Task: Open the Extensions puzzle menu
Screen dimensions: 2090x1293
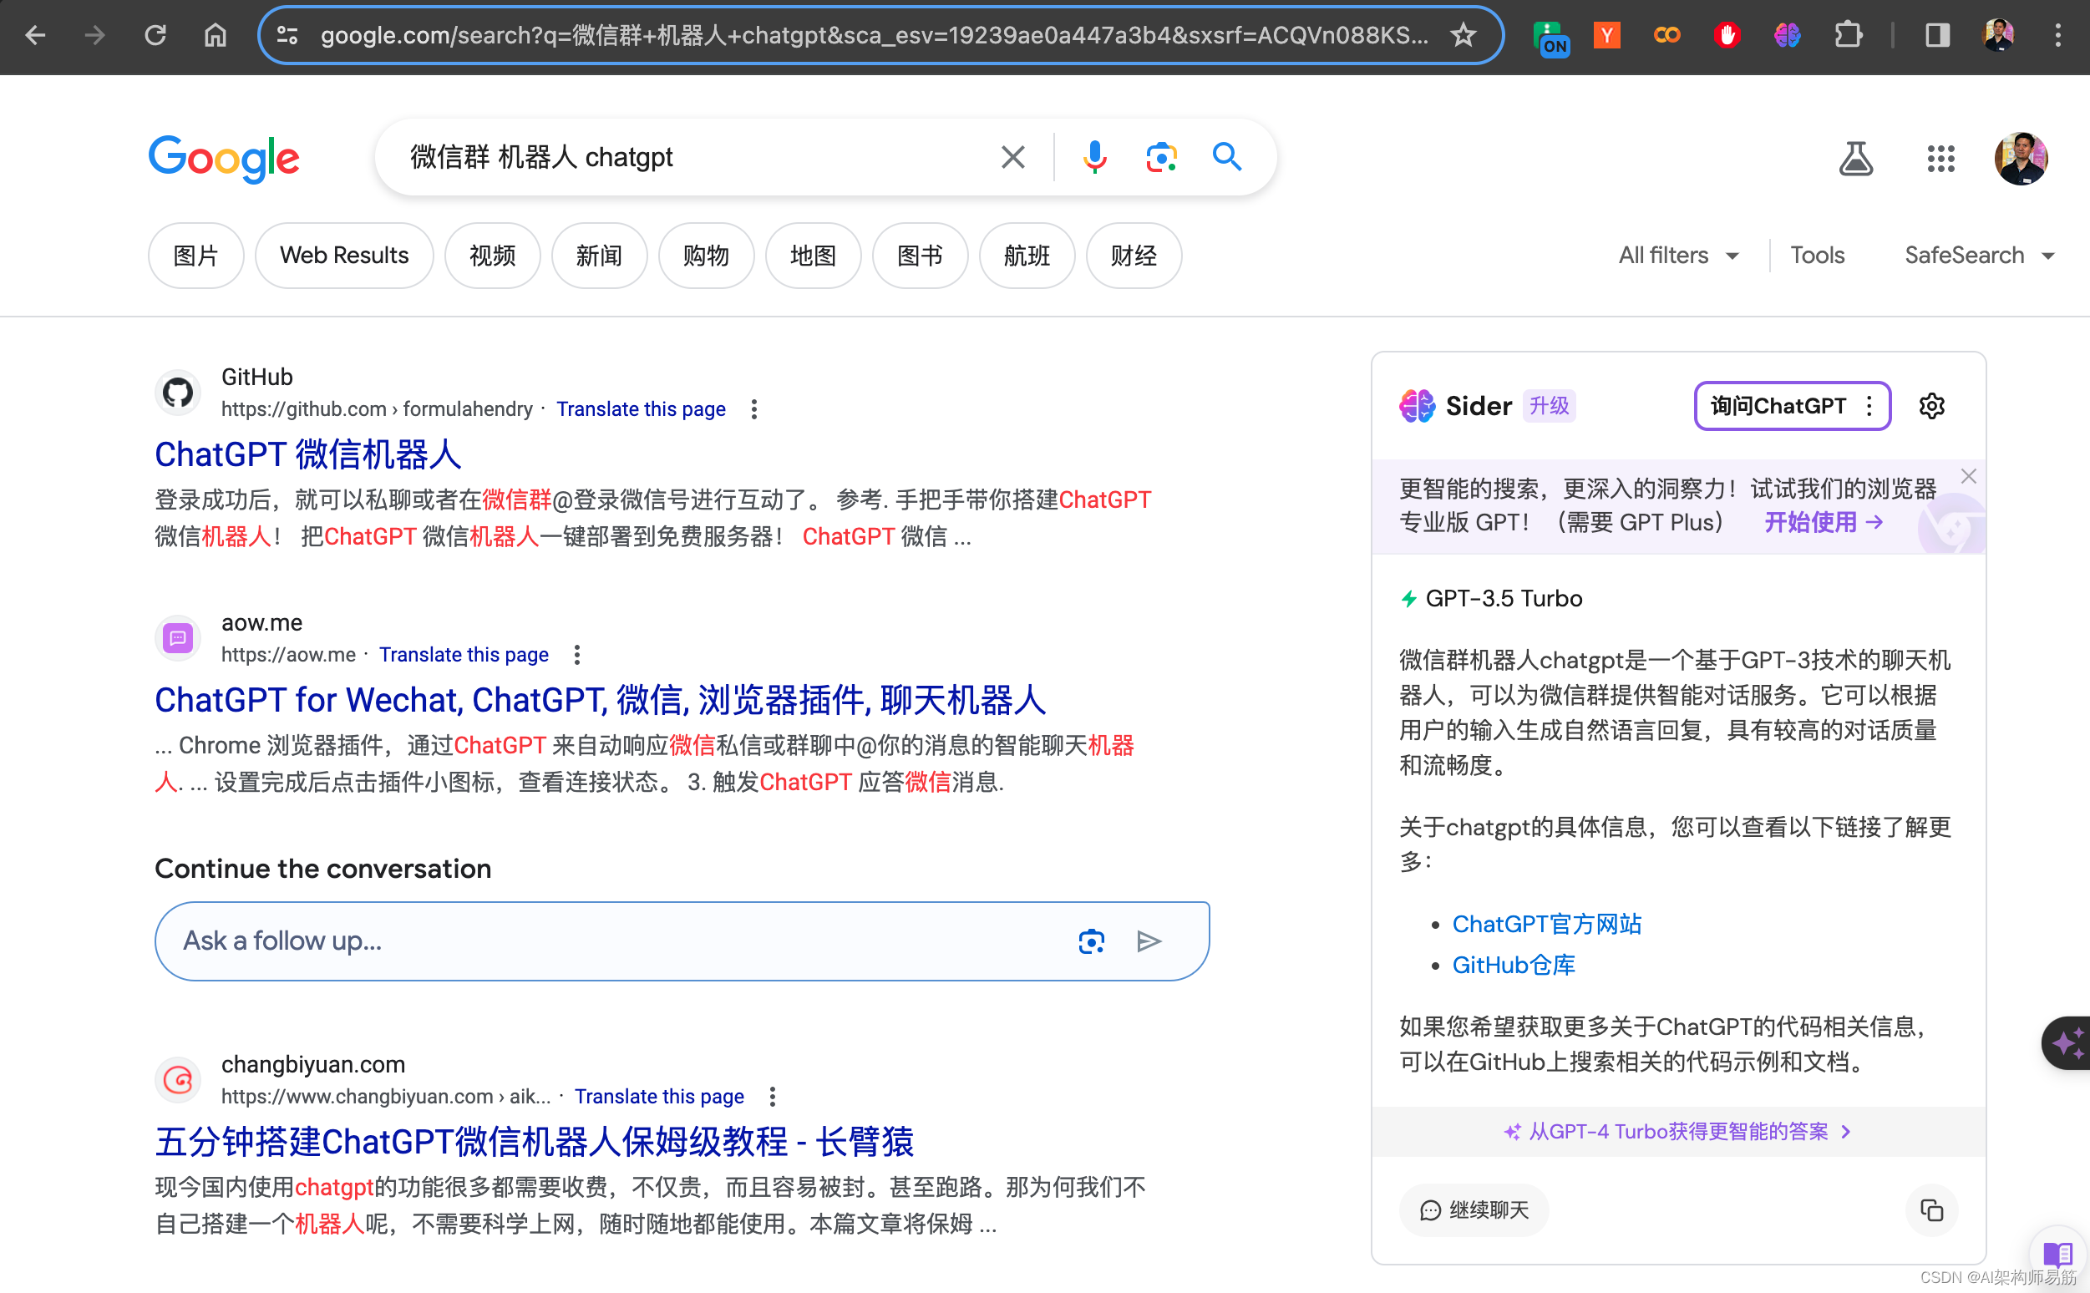Action: [x=1847, y=35]
